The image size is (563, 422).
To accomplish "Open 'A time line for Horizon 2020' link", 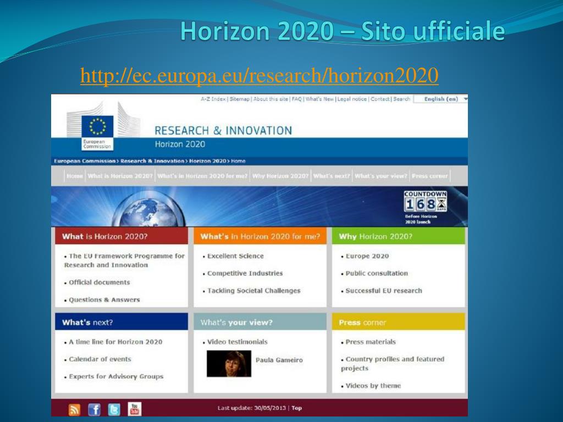I will pyautogui.click(x=115, y=342).
